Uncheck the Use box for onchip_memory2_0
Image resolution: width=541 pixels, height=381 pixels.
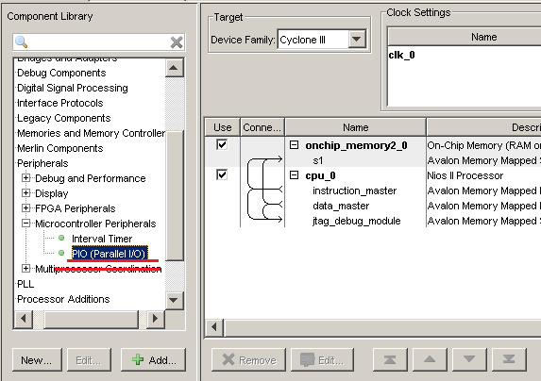click(x=222, y=144)
